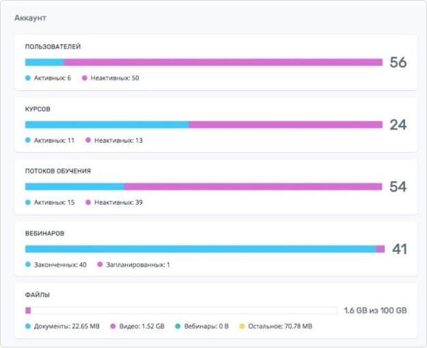Click the total users count 56
Viewport: 427px width, 348px height.
point(398,62)
